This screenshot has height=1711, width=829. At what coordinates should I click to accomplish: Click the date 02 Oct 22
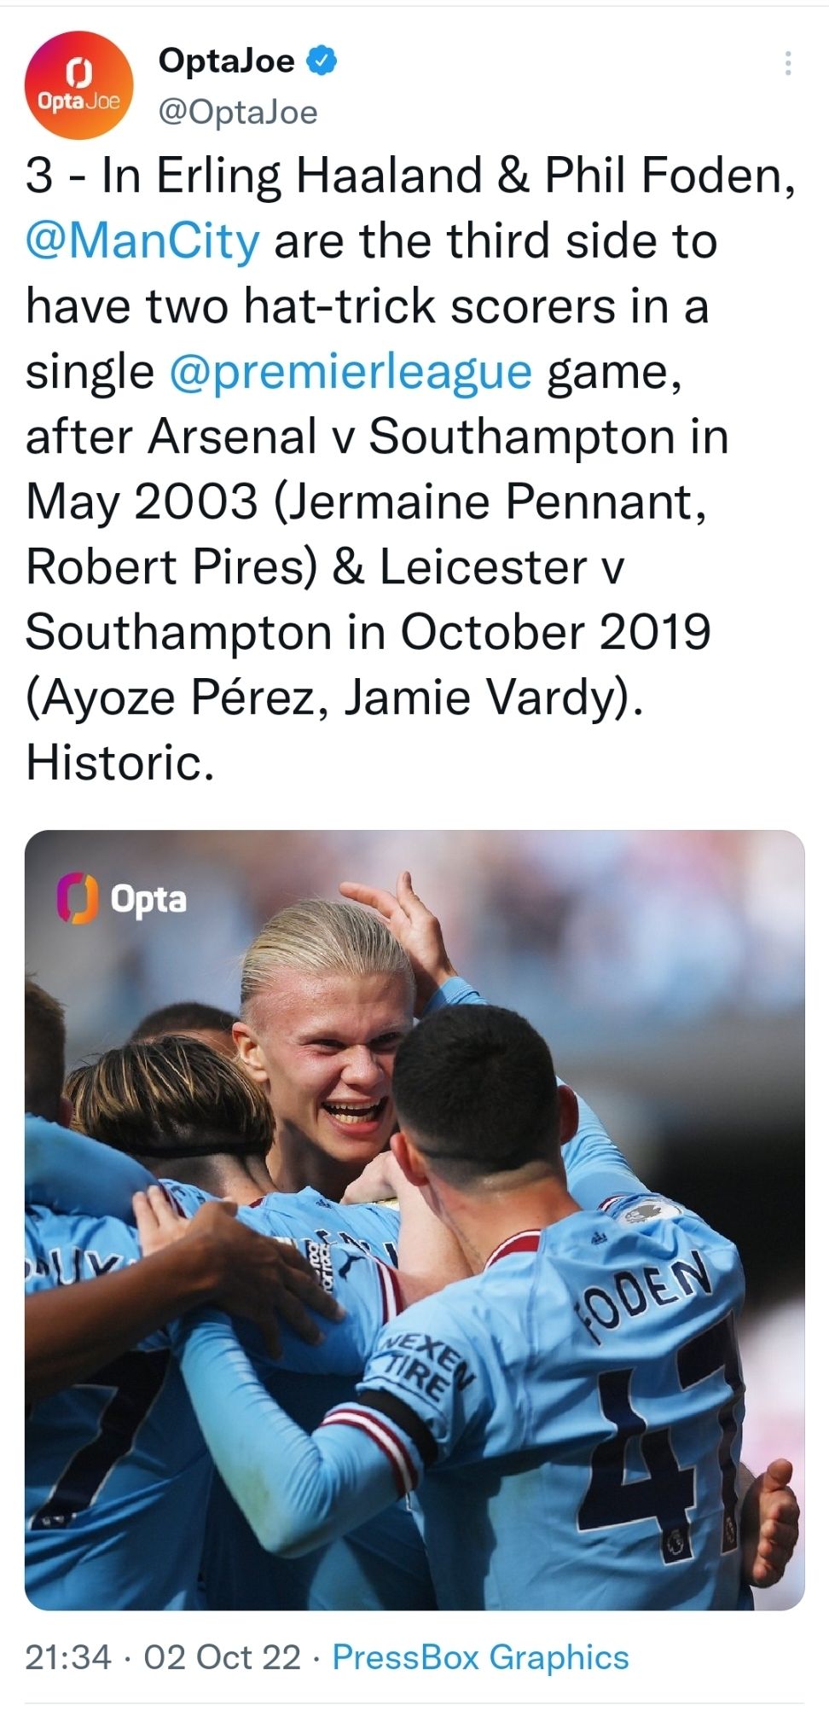[223, 1656]
